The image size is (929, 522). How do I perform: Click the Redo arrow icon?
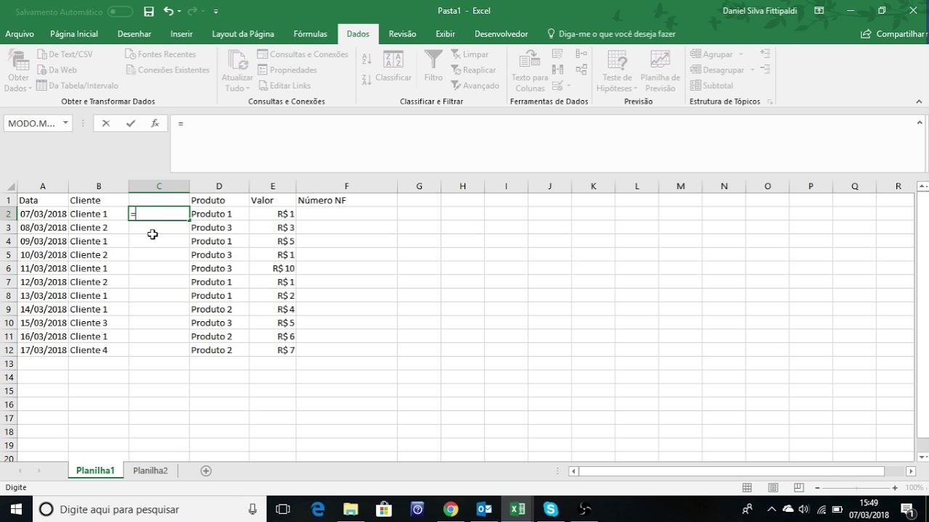(193, 11)
